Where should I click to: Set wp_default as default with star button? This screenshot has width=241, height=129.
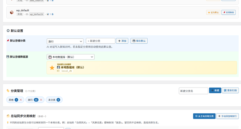(x=213, y=12)
